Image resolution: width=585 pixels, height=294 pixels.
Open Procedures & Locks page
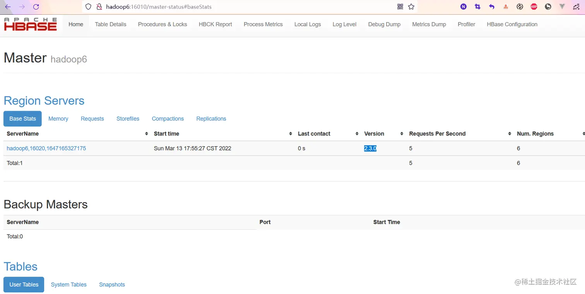162,24
